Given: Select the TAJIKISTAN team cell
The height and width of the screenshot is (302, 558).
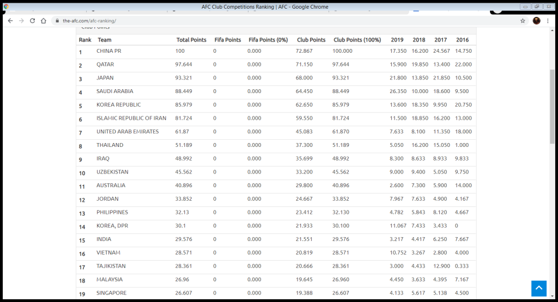Looking at the screenshot, I should tap(111, 266).
